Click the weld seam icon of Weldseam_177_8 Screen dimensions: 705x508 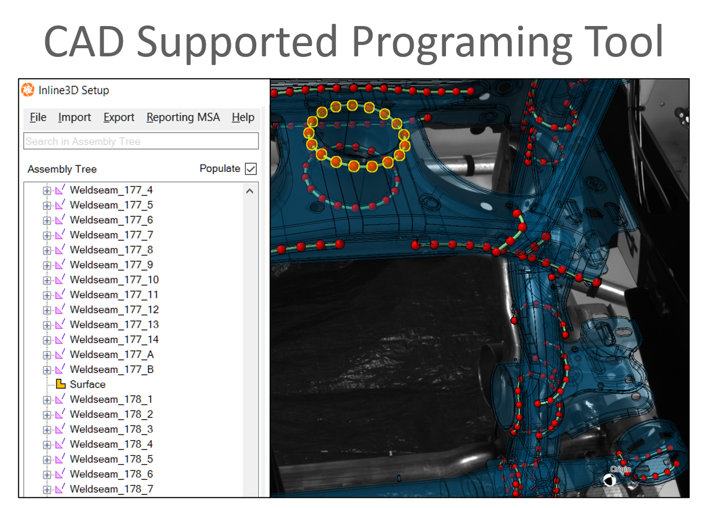60,249
